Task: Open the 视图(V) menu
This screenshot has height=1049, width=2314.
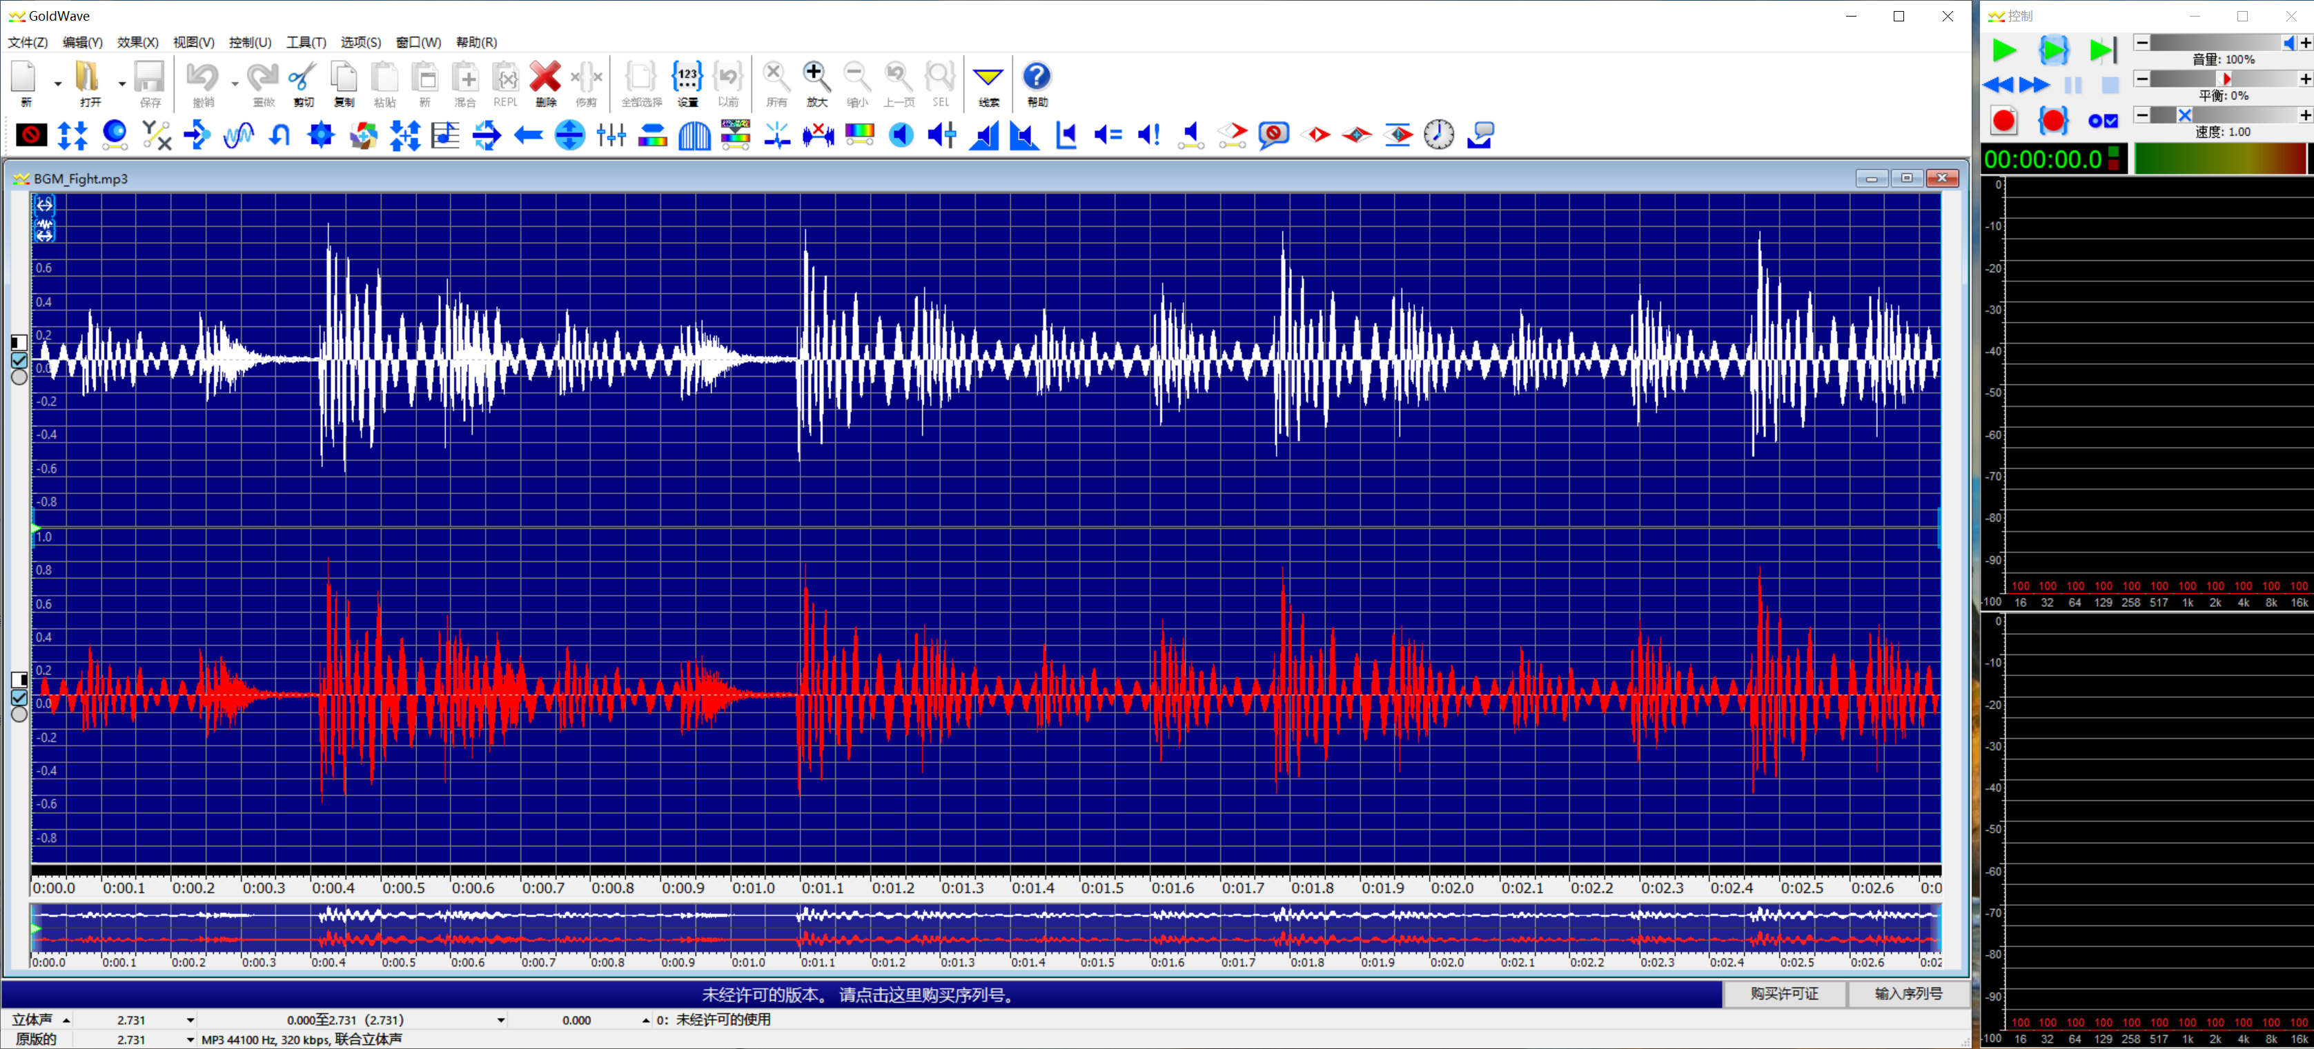Action: click(193, 42)
